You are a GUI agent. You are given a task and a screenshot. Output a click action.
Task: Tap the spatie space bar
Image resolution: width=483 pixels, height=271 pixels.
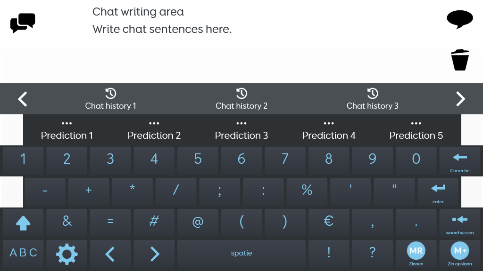pyautogui.click(x=241, y=254)
